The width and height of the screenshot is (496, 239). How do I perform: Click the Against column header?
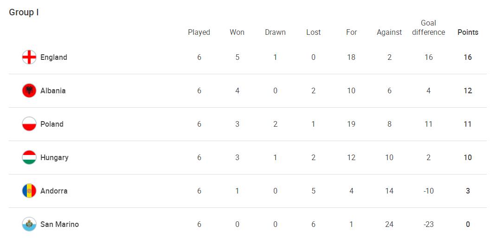pyautogui.click(x=389, y=32)
